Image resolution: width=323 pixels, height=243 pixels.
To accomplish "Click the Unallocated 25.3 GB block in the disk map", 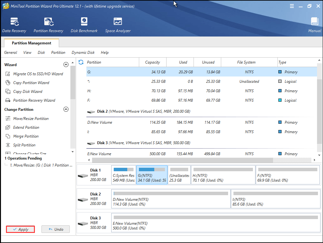I will pyautogui.click(x=179, y=175).
